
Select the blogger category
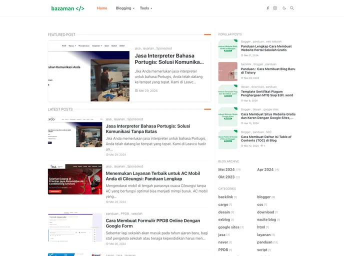263,197
